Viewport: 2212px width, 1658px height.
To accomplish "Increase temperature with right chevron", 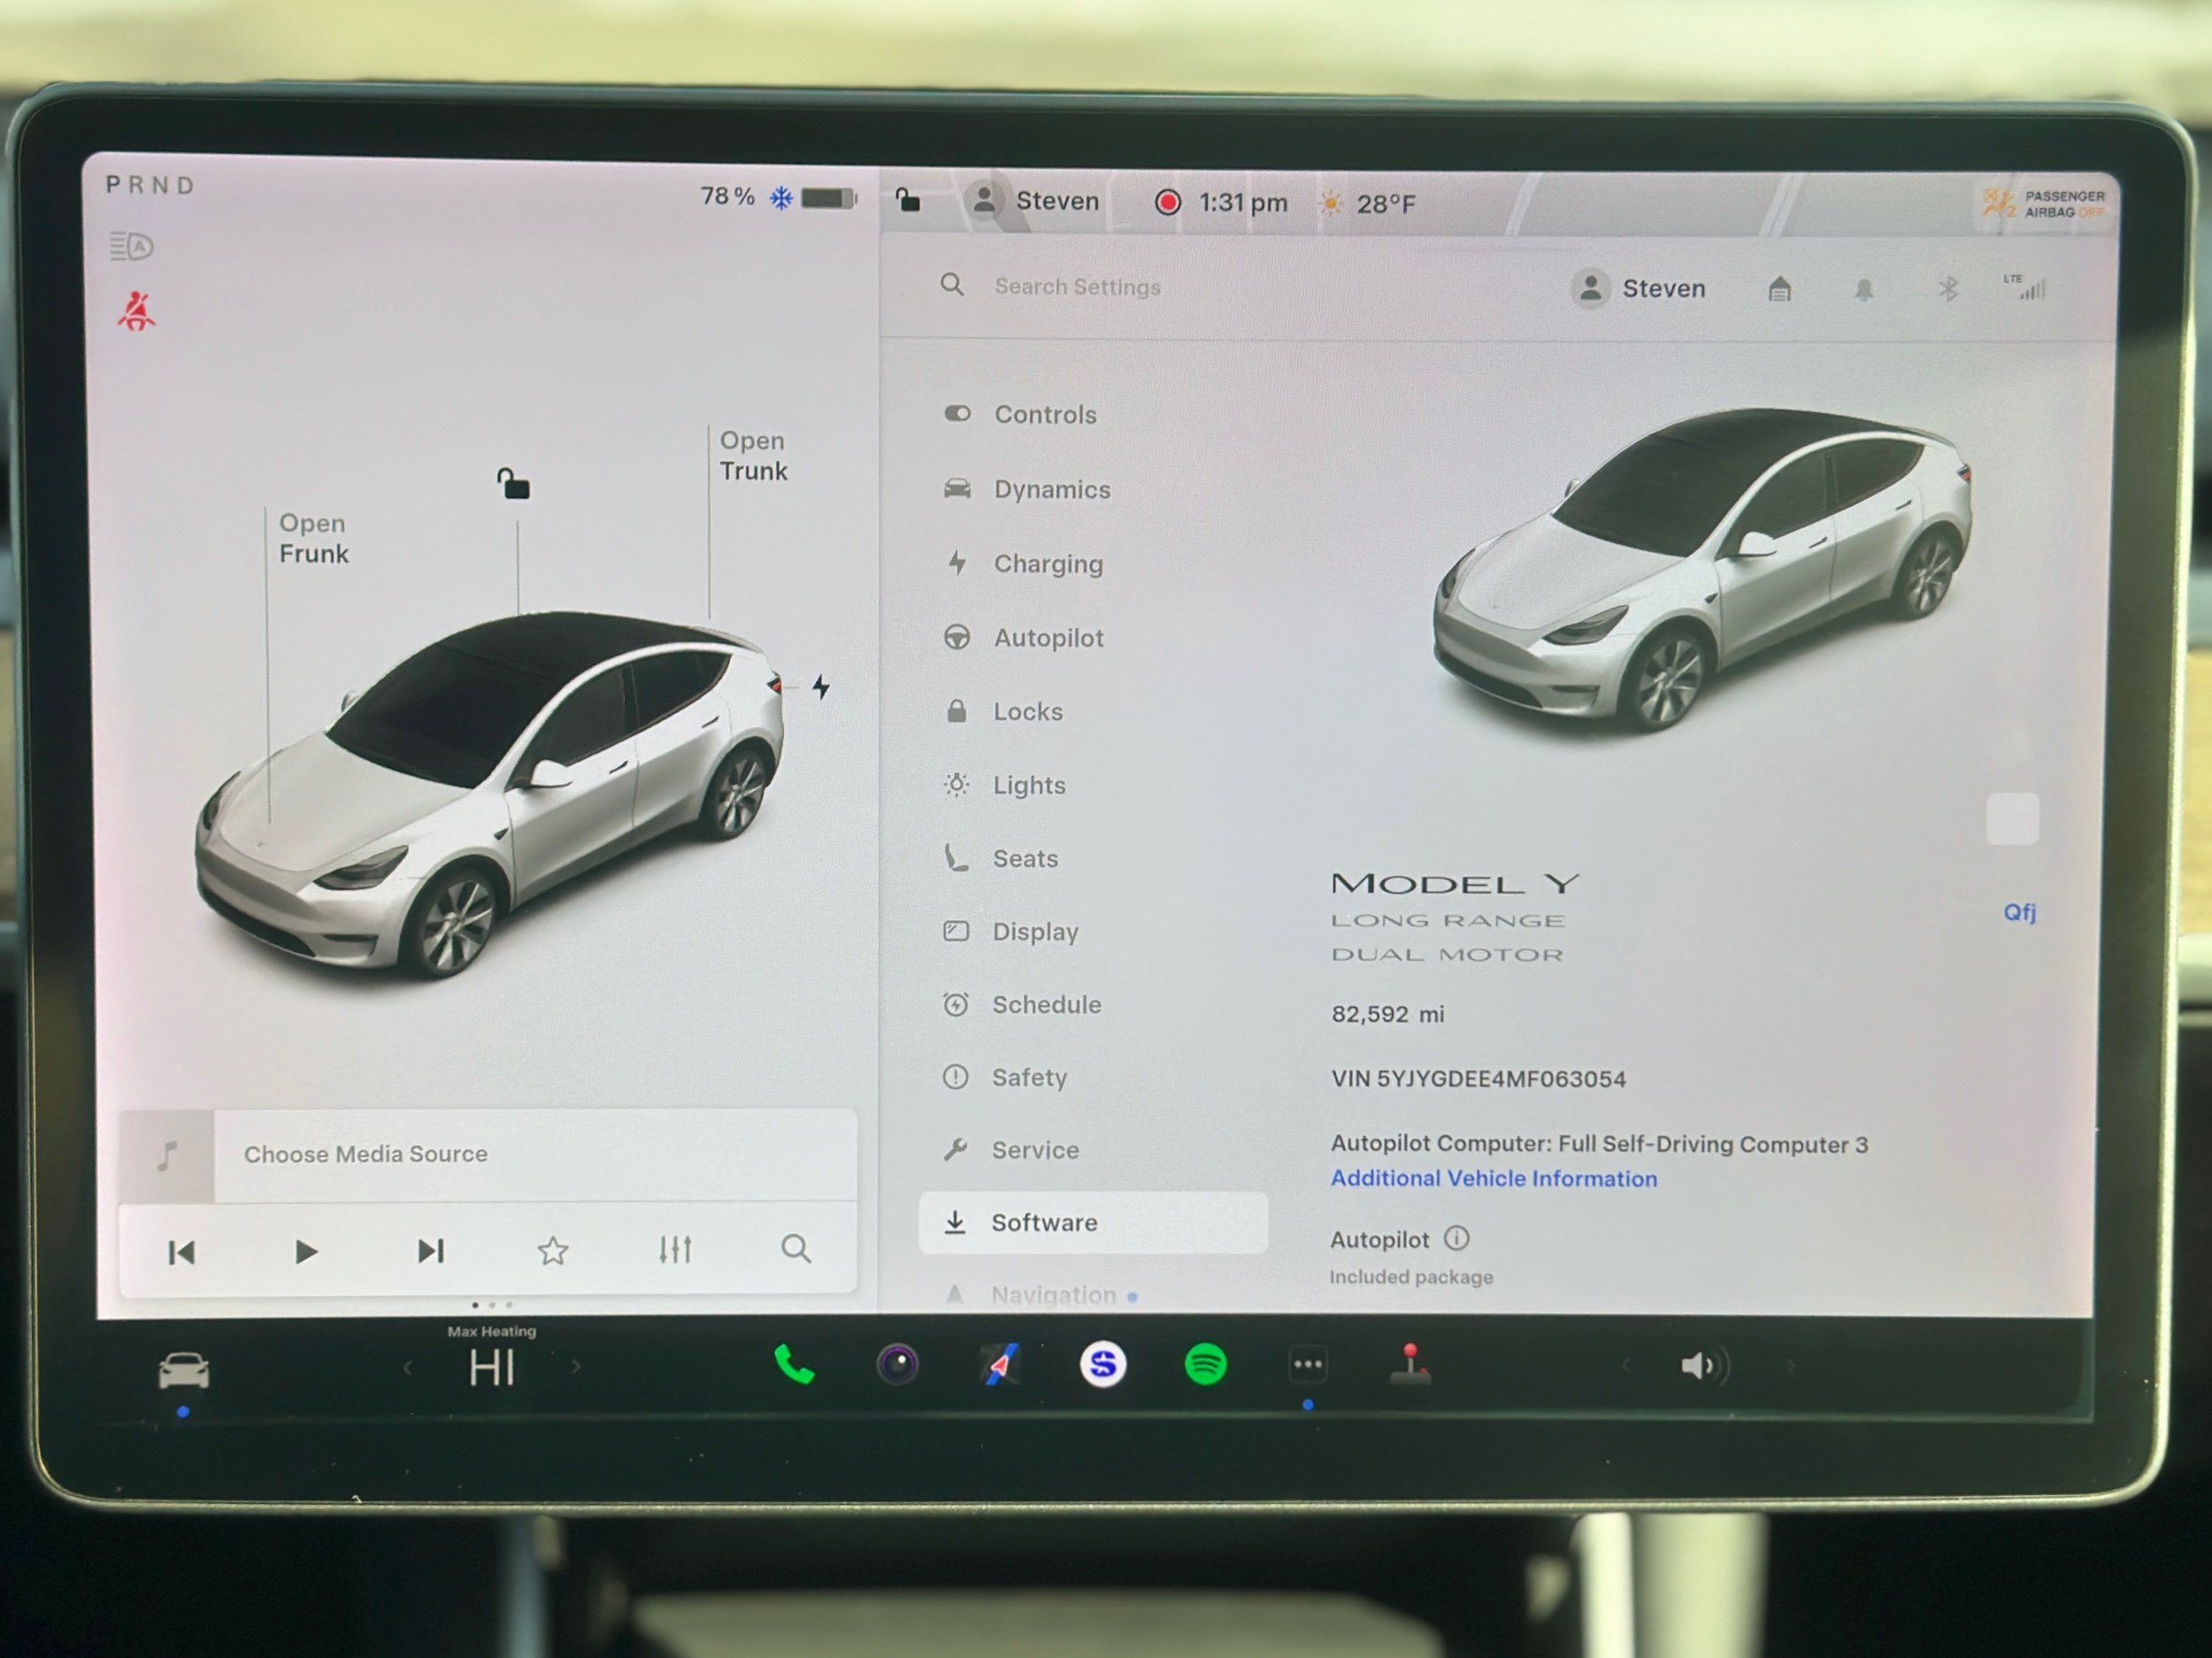I will coord(576,1367).
